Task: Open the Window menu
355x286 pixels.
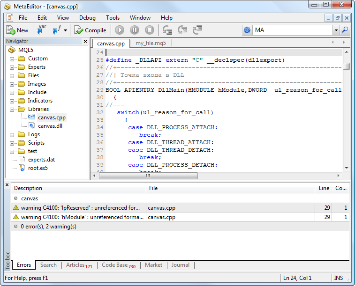Action: 140,18
